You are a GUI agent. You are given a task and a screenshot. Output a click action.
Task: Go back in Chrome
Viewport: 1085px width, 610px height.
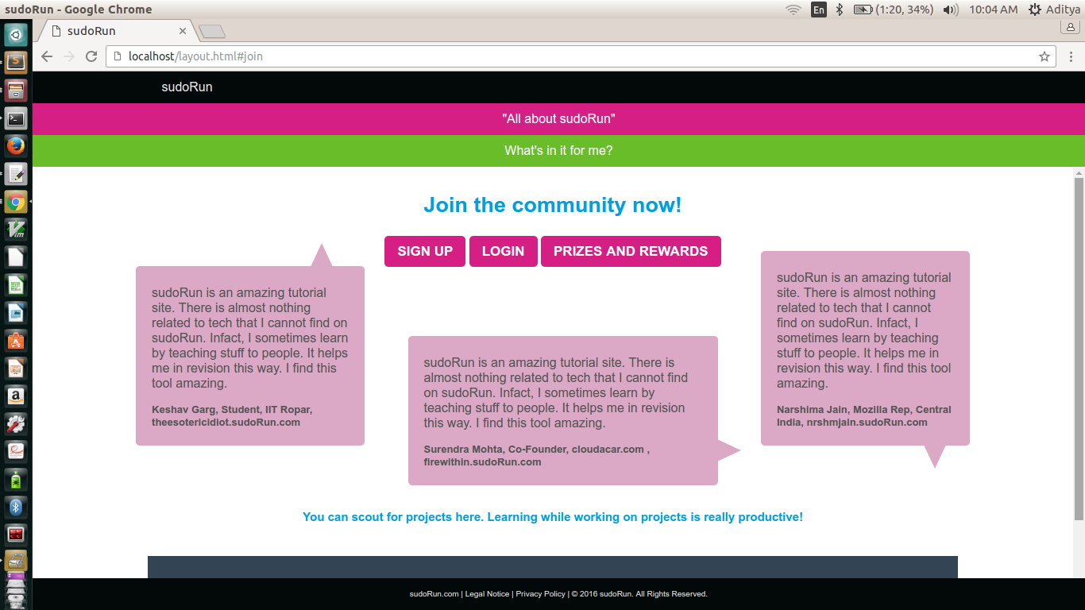[x=47, y=56]
